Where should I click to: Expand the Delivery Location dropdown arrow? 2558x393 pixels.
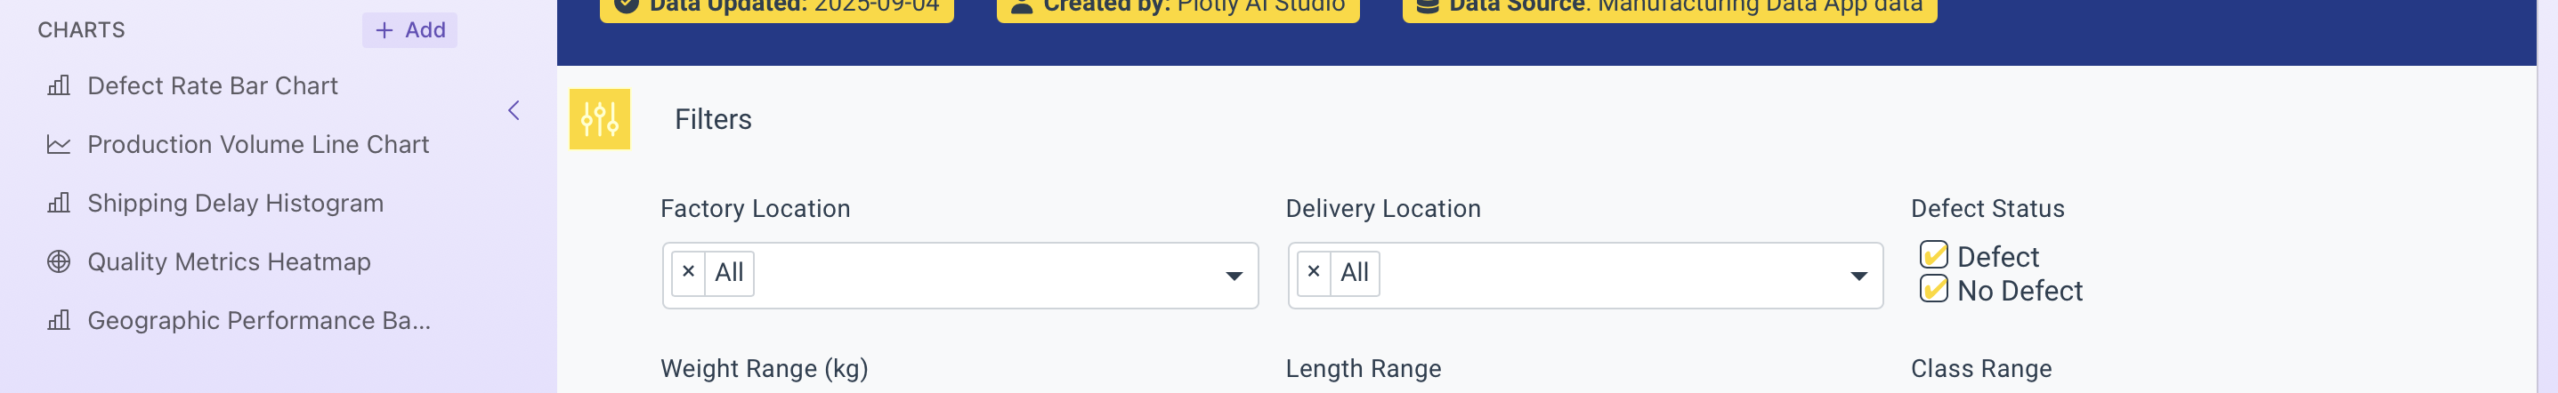pos(1858,276)
